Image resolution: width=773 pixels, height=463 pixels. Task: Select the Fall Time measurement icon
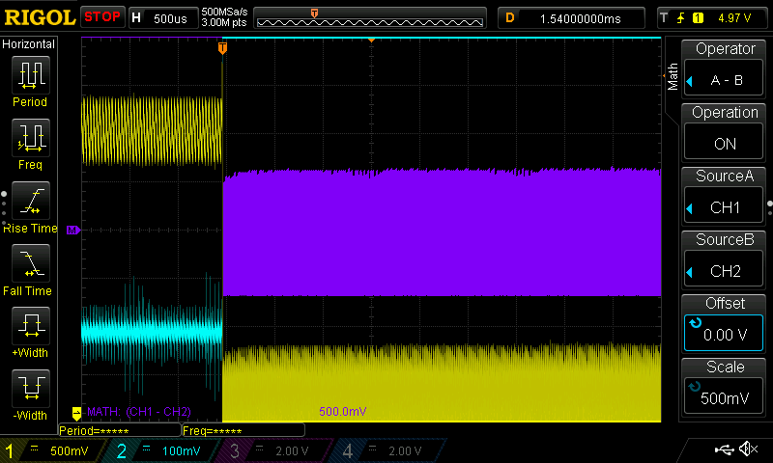tap(31, 263)
